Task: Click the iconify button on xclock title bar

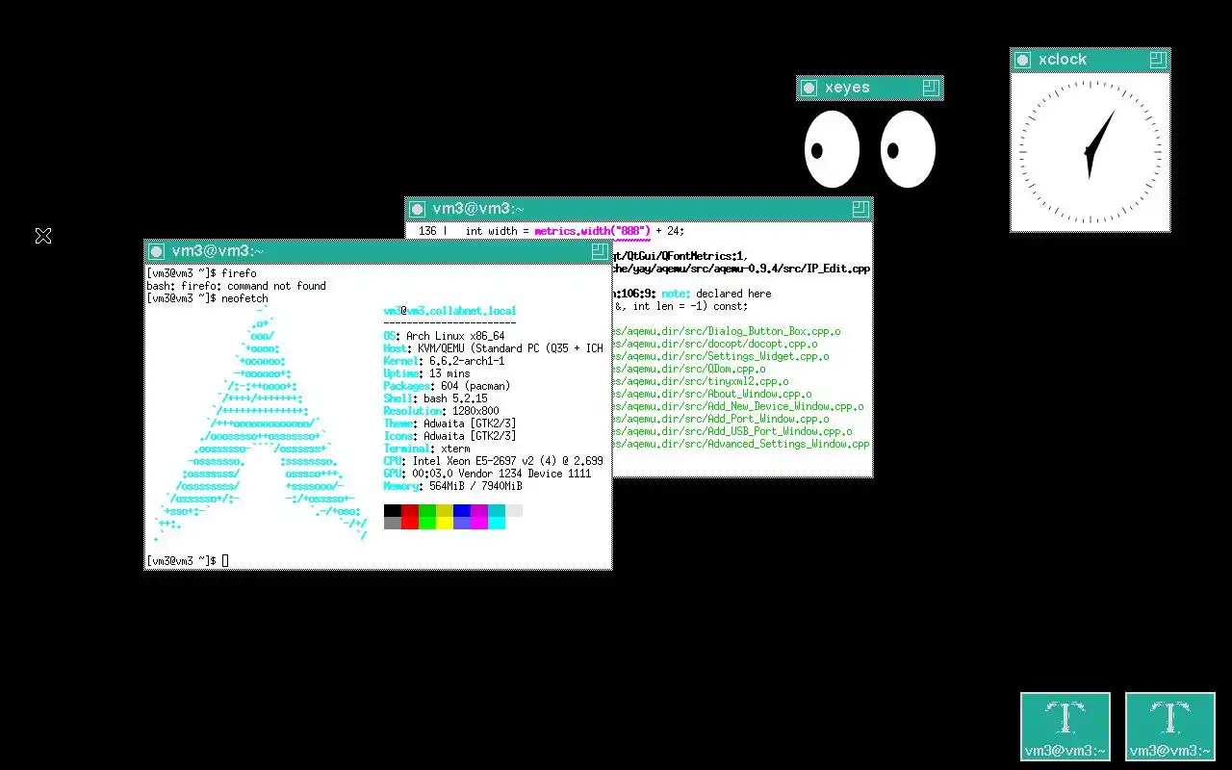Action: pos(1023,60)
